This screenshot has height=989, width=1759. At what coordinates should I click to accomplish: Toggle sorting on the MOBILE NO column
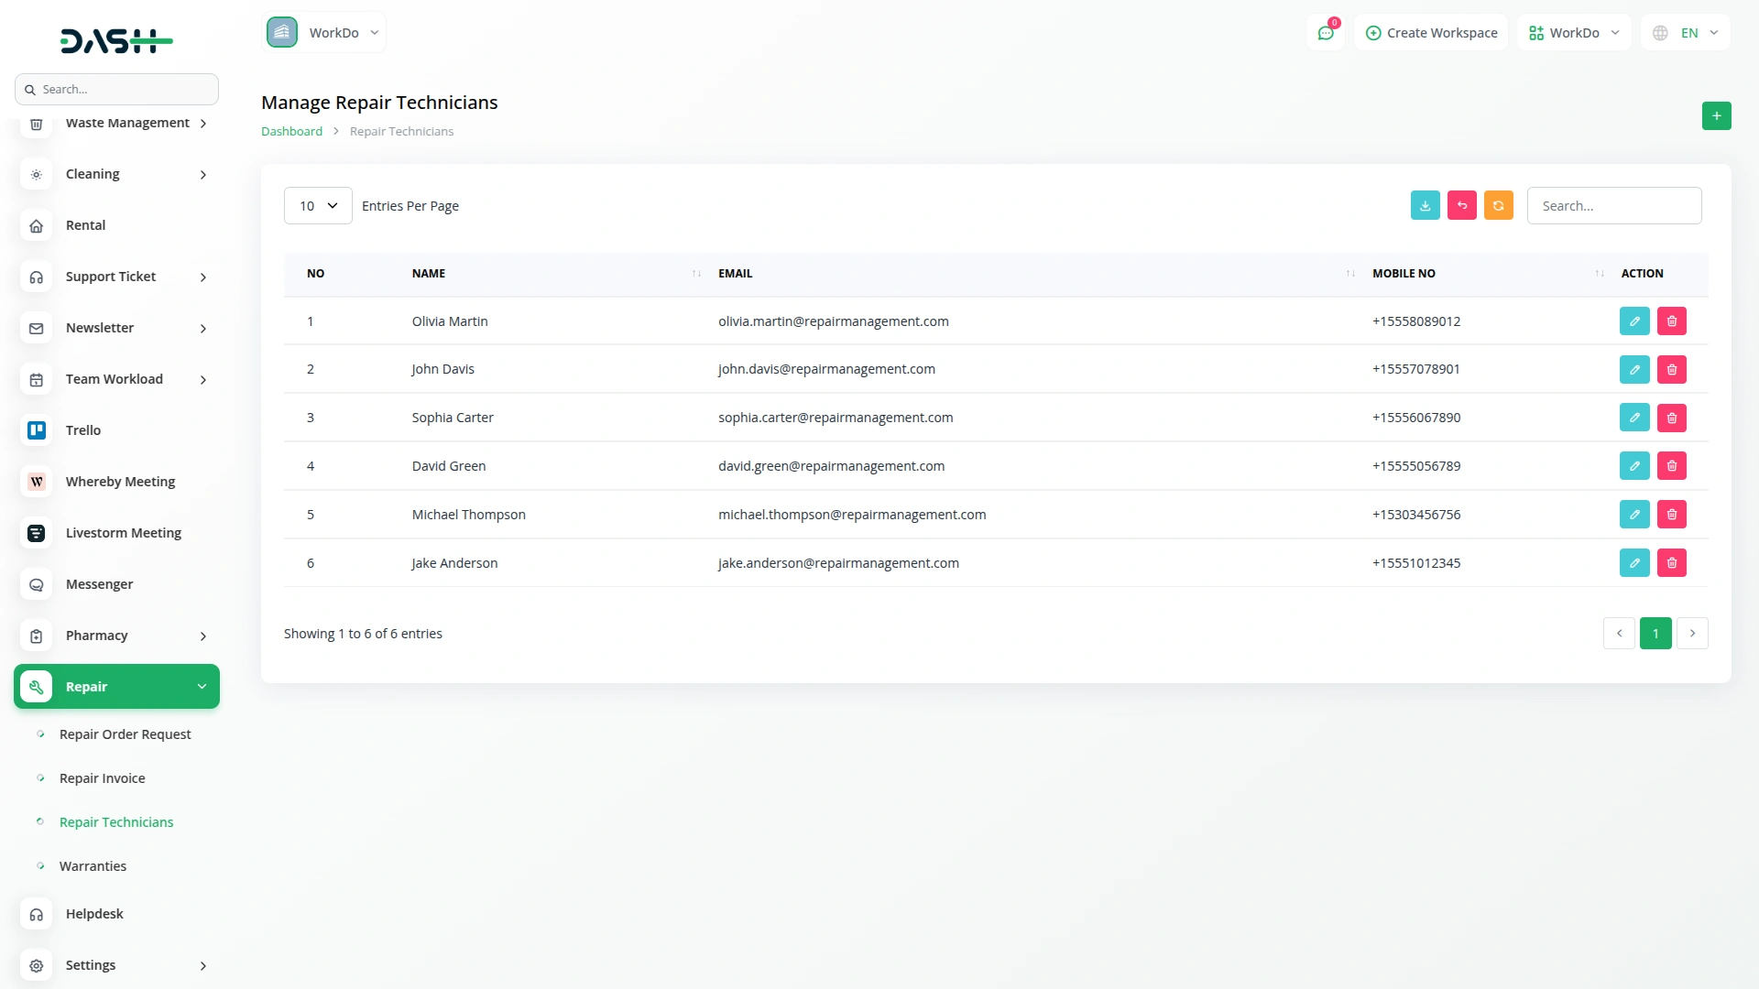click(1598, 273)
